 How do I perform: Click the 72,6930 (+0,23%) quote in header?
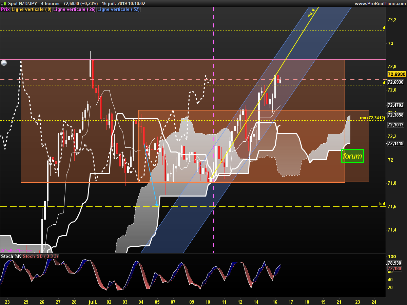pos(81,3)
